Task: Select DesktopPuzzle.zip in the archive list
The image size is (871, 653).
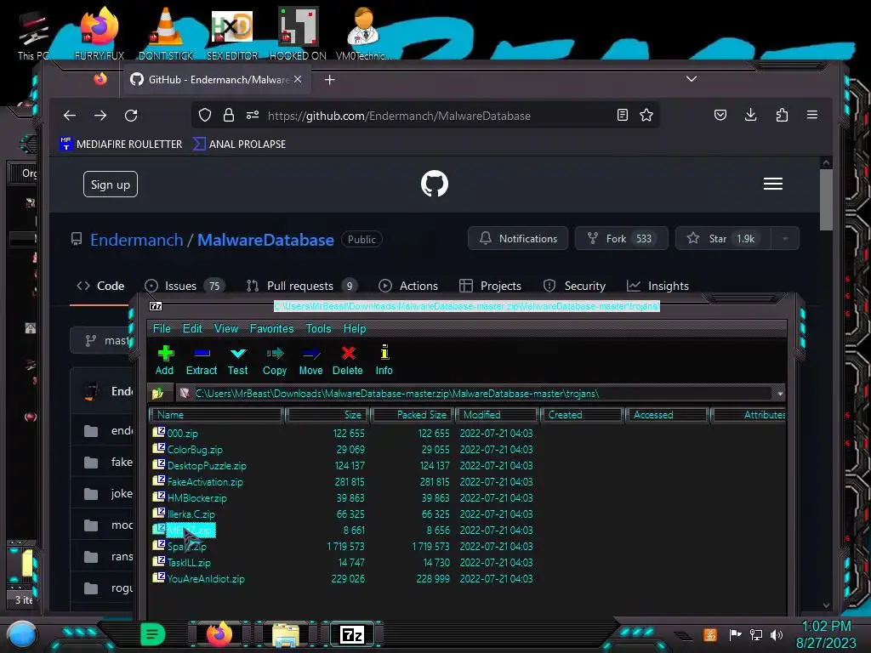Action: pyautogui.click(x=207, y=465)
